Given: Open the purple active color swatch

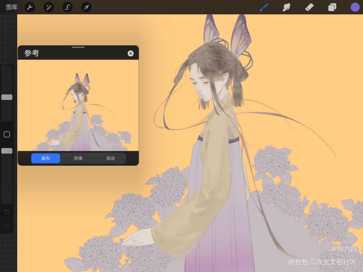Looking at the screenshot, I should point(355,7).
